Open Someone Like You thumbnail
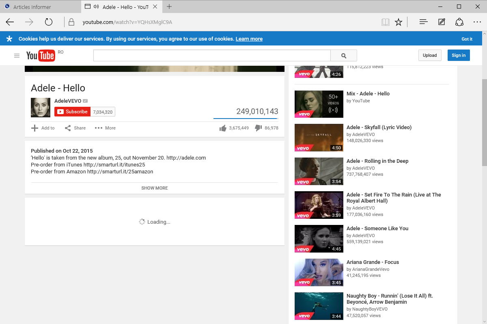The height and width of the screenshot is (324, 487). pyautogui.click(x=319, y=239)
